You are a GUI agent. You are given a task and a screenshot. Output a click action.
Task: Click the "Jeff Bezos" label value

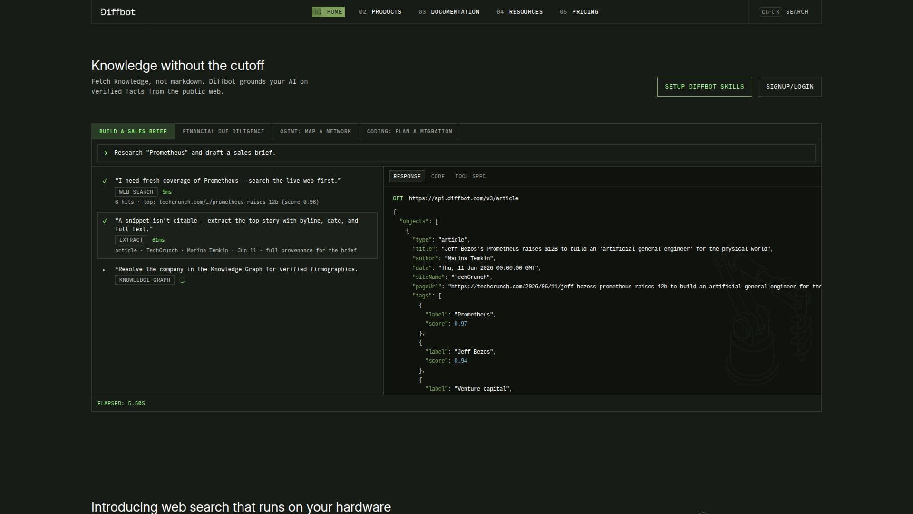474,352
